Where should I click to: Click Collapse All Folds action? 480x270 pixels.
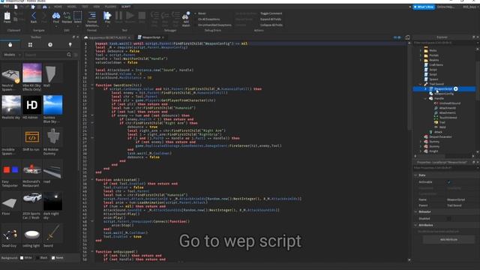pos(271,25)
